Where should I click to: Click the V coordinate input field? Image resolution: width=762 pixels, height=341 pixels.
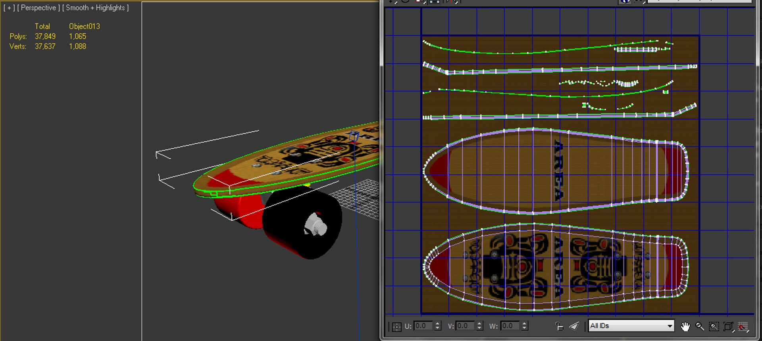(466, 326)
